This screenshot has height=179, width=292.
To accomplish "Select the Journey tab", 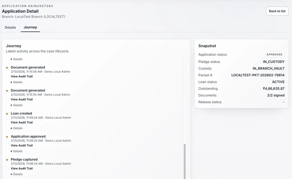I will click(30, 27).
